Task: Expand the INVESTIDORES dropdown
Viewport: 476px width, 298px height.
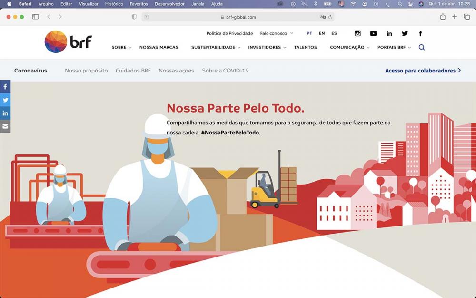Action: pyautogui.click(x=267, y=47)
